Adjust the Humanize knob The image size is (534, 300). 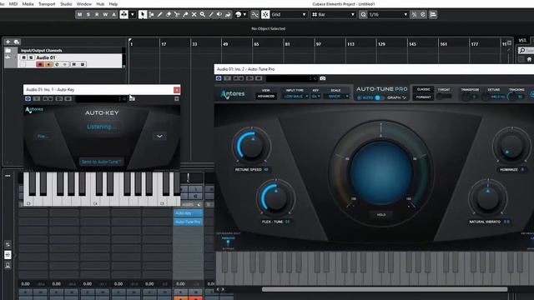point(511,147)
